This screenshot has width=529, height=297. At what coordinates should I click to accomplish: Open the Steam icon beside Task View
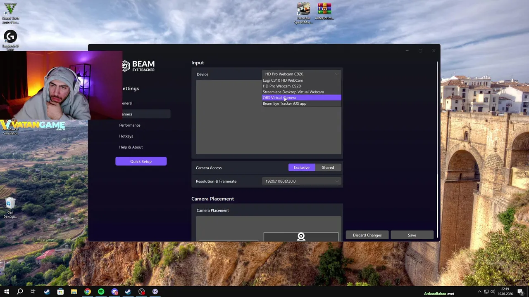click(47, 292)
